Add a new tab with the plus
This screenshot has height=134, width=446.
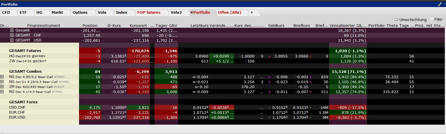252,13
